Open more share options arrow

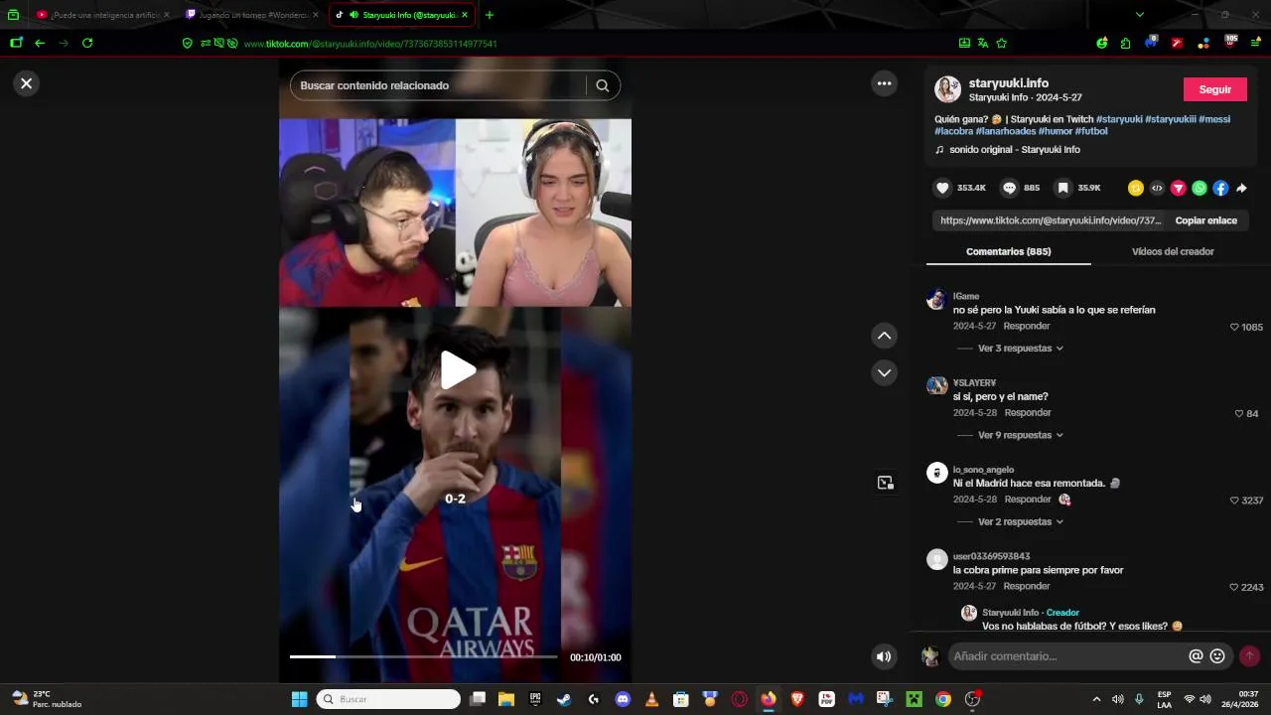[x=1241, y=188]
